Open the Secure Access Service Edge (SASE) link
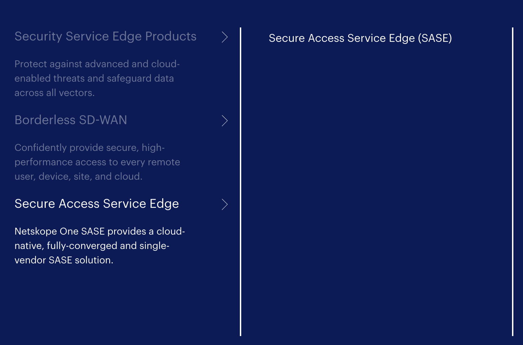This screenshot has width=523, height=345. click(360, 38)
